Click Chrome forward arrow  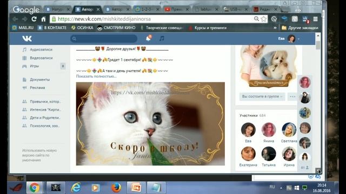point(24,19)
